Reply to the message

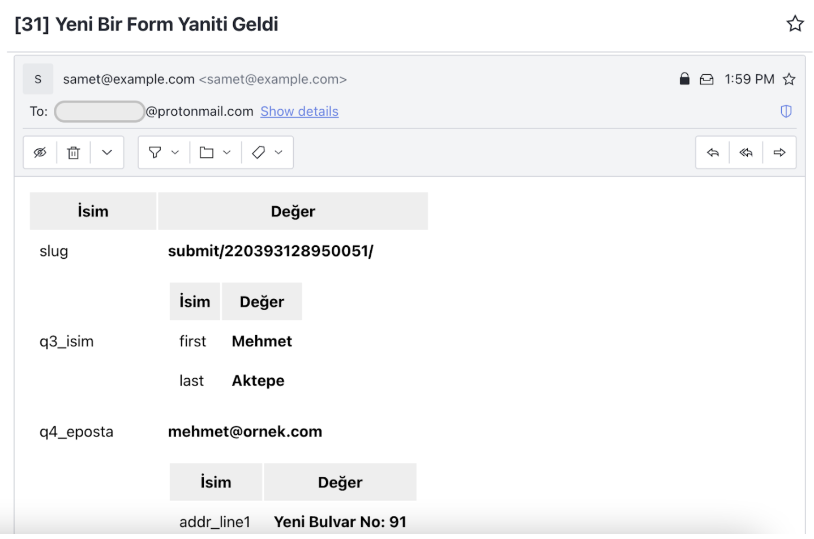pos(713,152)
